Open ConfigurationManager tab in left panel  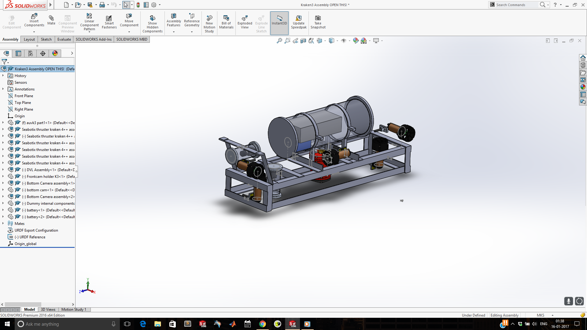point(31,53)
